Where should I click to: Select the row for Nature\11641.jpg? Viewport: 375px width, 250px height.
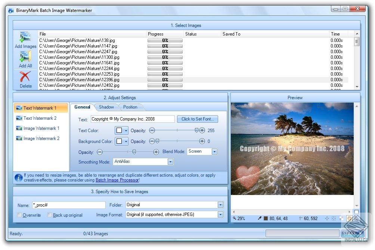pyautogui.click(x=193, y=63)
